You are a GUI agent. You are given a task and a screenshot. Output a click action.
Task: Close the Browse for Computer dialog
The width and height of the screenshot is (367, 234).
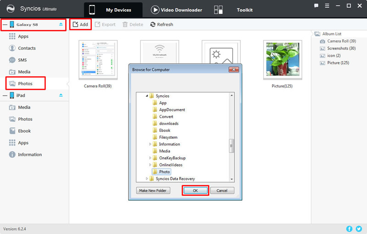234,70
